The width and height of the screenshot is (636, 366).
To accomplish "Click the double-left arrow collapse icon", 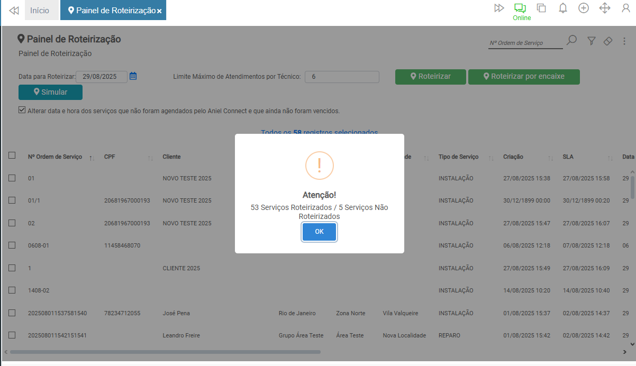I will pos(14,11).
